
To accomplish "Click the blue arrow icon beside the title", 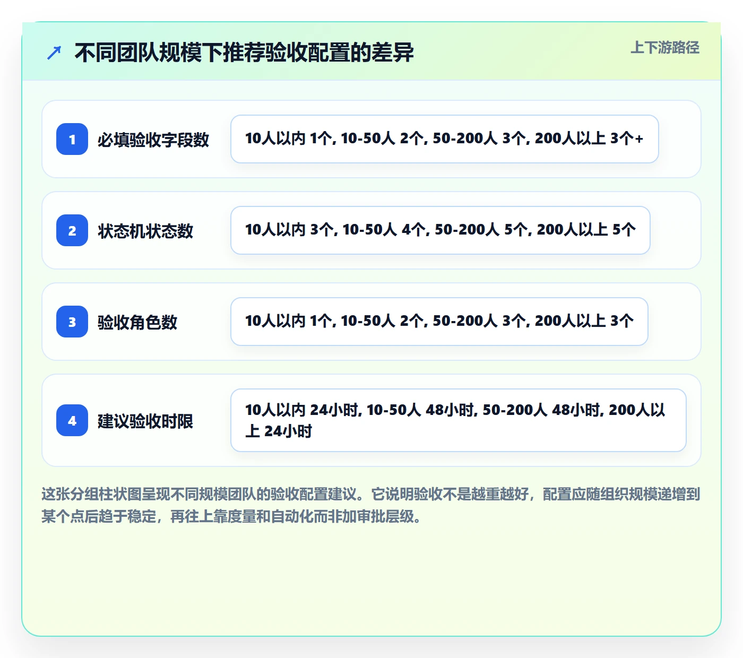I will (54, 53).
